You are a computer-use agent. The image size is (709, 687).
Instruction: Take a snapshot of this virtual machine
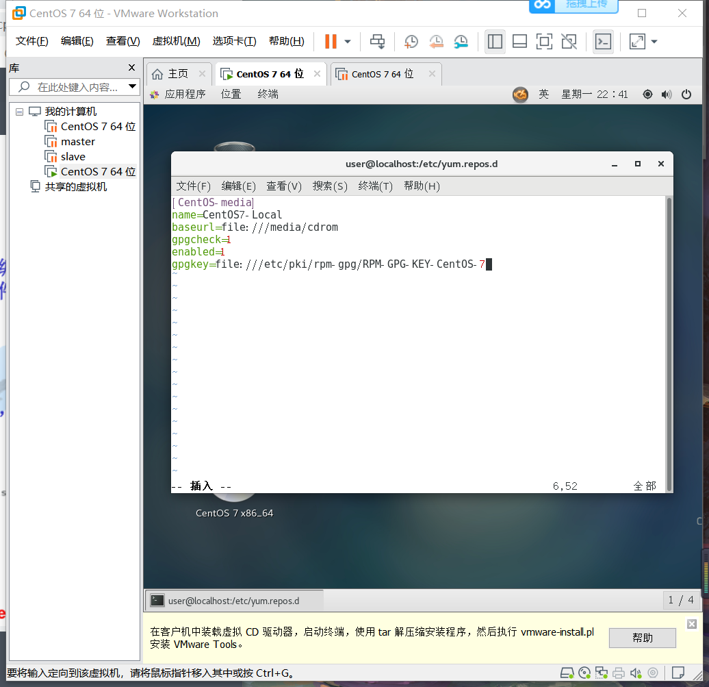(411, 42)
